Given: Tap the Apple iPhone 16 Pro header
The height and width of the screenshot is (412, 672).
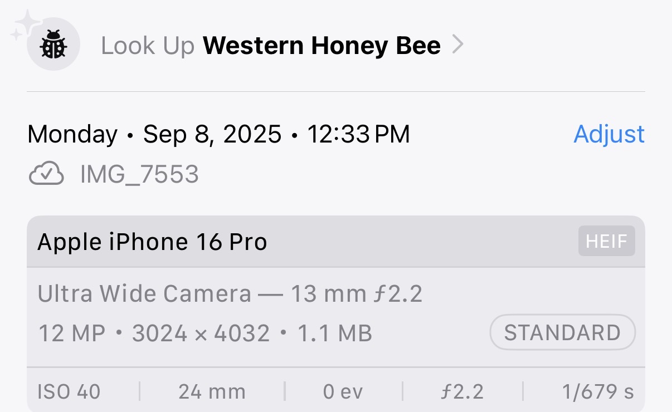Looking at the screenshot, I should tap(152, 242).
